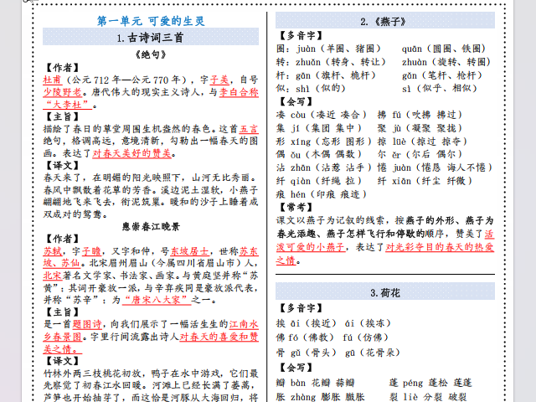The width and height of the screenshot is (536, 402).
Task: Click underlined phrase 对春天美好的赞美
Action: (x=131, y=153)
